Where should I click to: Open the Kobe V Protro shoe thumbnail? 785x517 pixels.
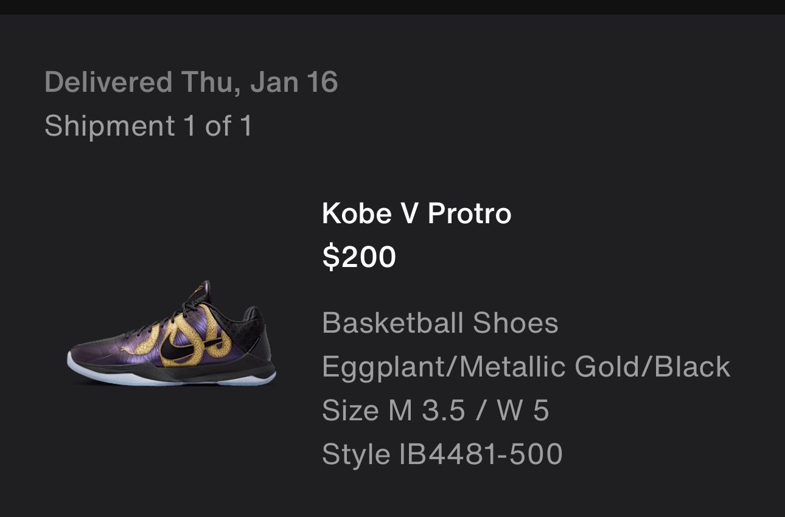coord(171,335)
